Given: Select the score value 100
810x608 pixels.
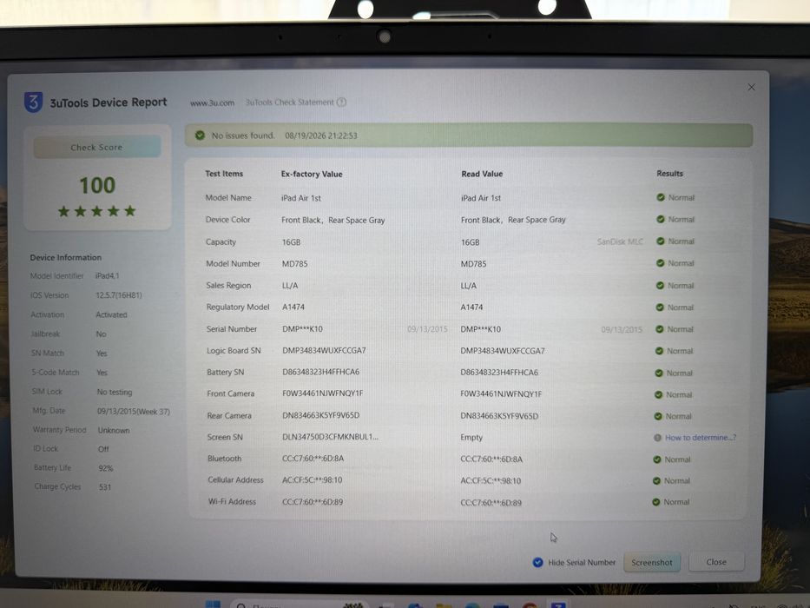Looking at the screenshot, I should pos(97,185).
